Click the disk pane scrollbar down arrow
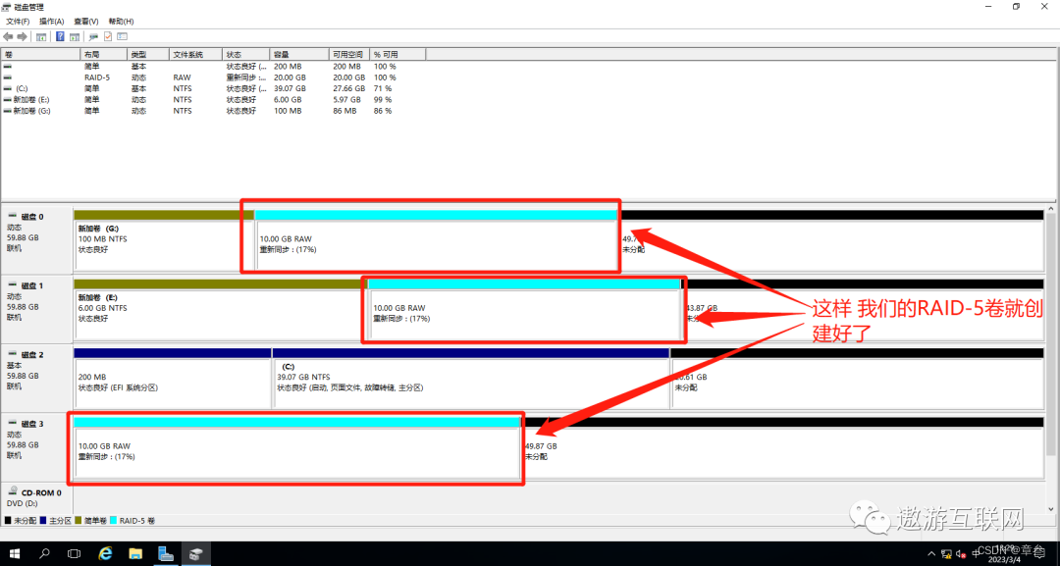The image size is (1060, 566). 1051,508
